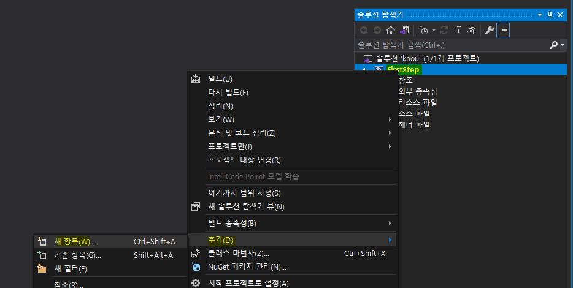Click the pending changes filter clock icon
The image size is (573, 288).
point(424,30)
